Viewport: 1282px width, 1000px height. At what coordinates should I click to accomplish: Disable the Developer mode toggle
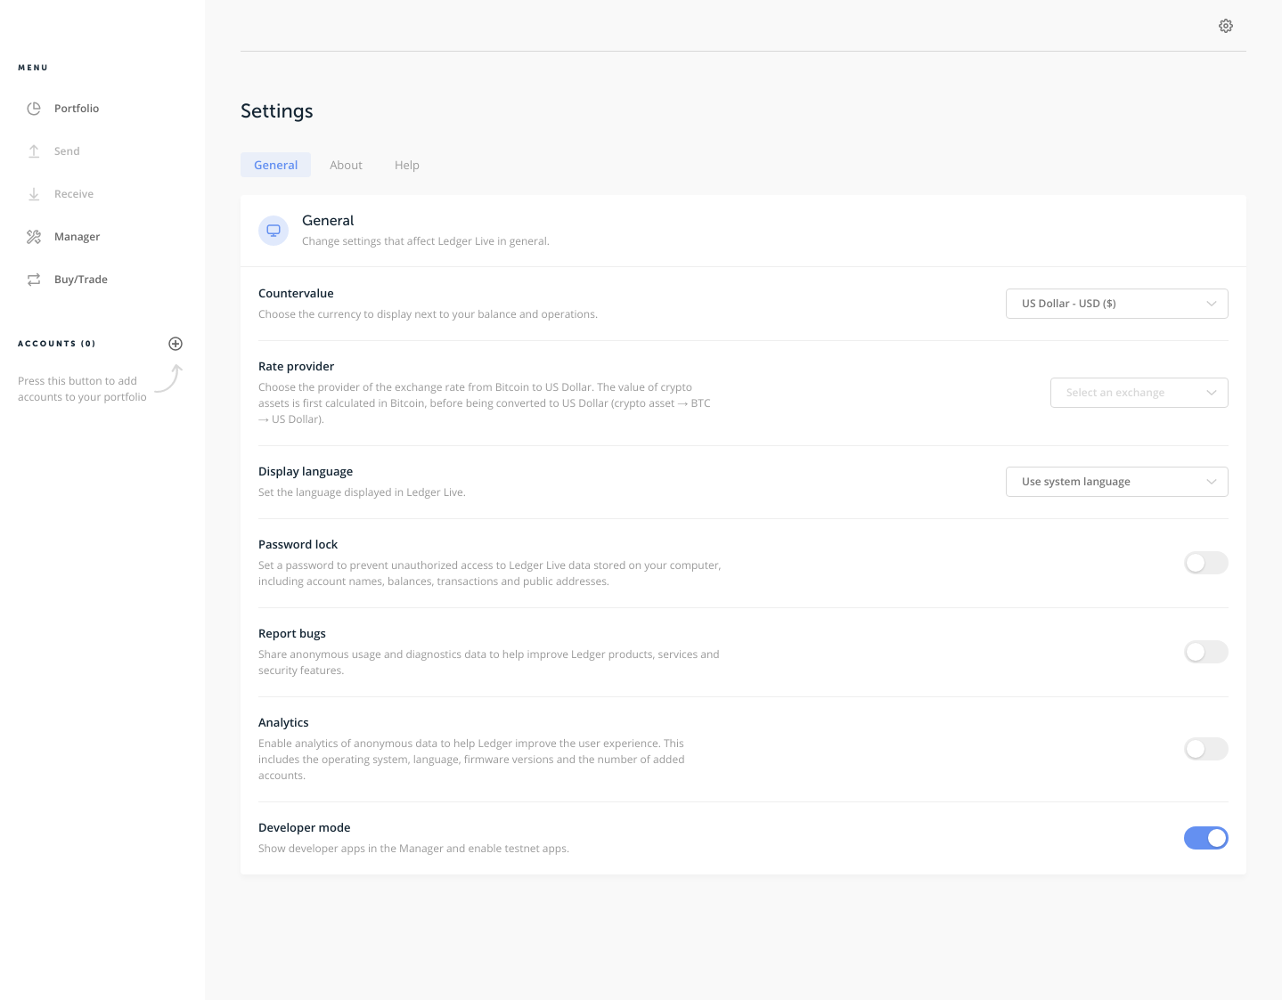coord(1206,838)
